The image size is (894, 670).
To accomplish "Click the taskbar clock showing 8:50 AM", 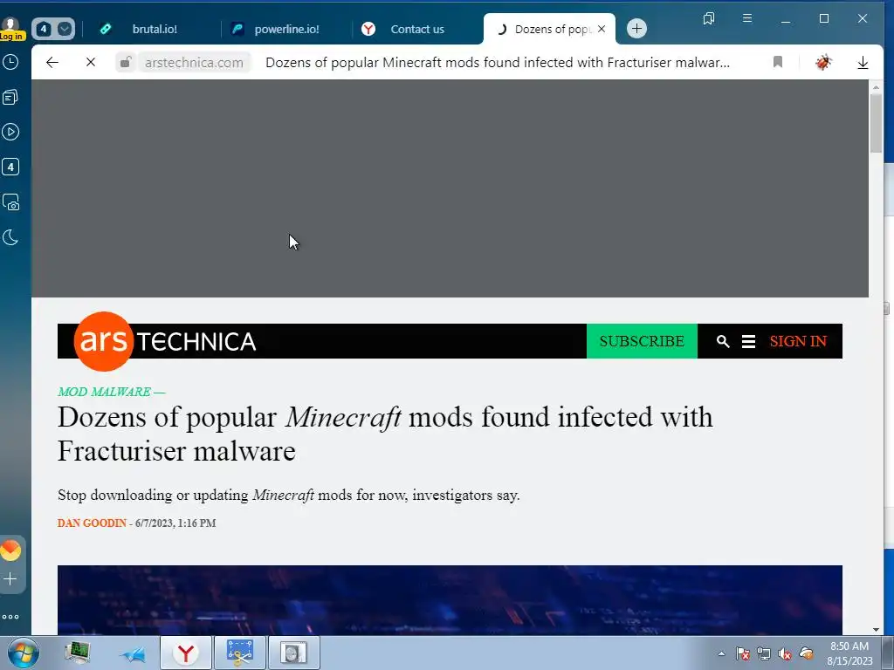I will click(x=849, y=653).
